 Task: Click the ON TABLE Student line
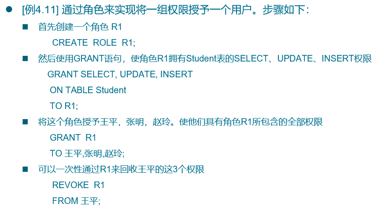pyautogui.click(x=88, y=90)
